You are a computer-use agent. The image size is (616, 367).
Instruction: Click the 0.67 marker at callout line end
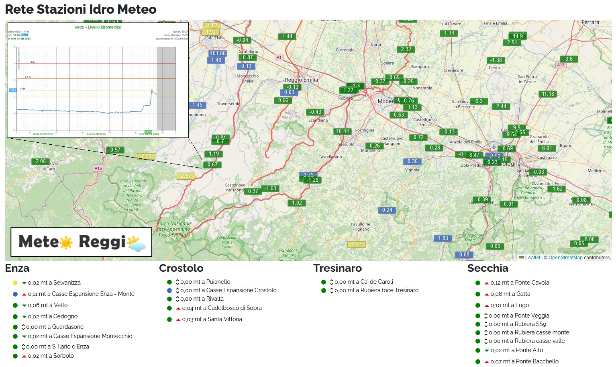[212, 165]
